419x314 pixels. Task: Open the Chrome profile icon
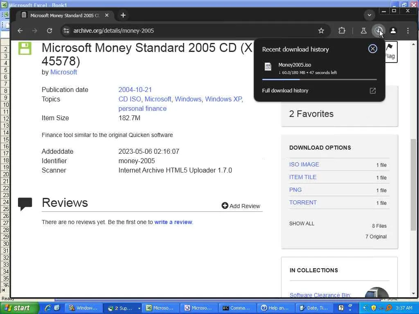[393, 31]
